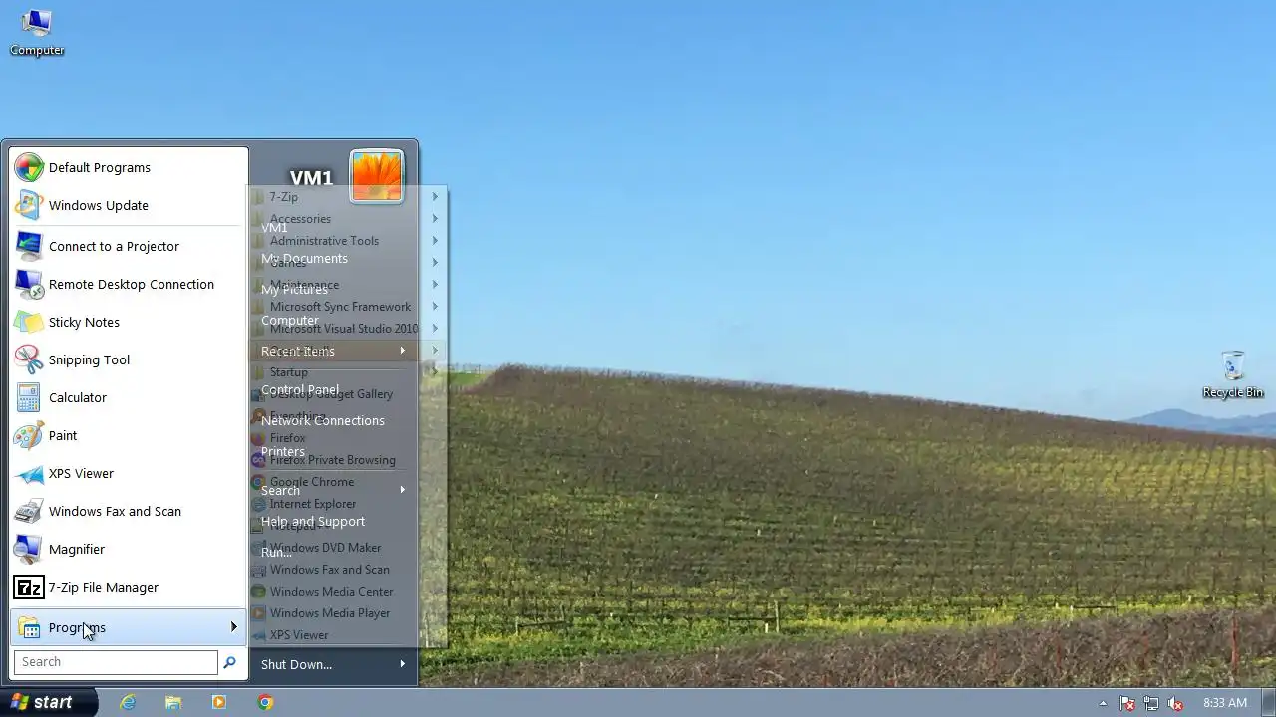Open 7-Zip File Manager
Screen dimensions: 1276x717
point(129,587)
